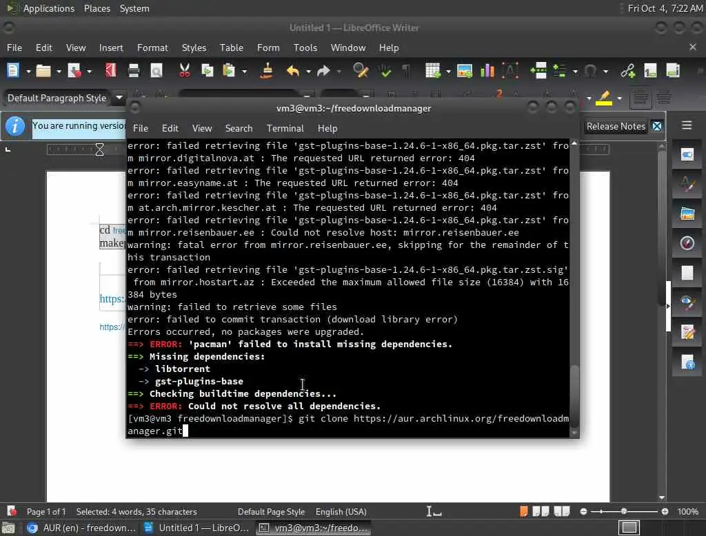This screenshot has width=706, height=536.
Task: Click the Check Spelling icon
Action: 384,71
